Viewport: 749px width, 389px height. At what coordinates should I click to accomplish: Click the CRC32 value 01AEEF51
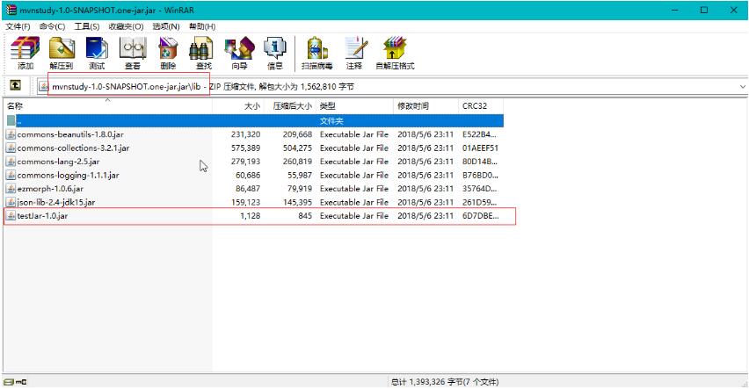pyautogui.click(x=480, y=148)
